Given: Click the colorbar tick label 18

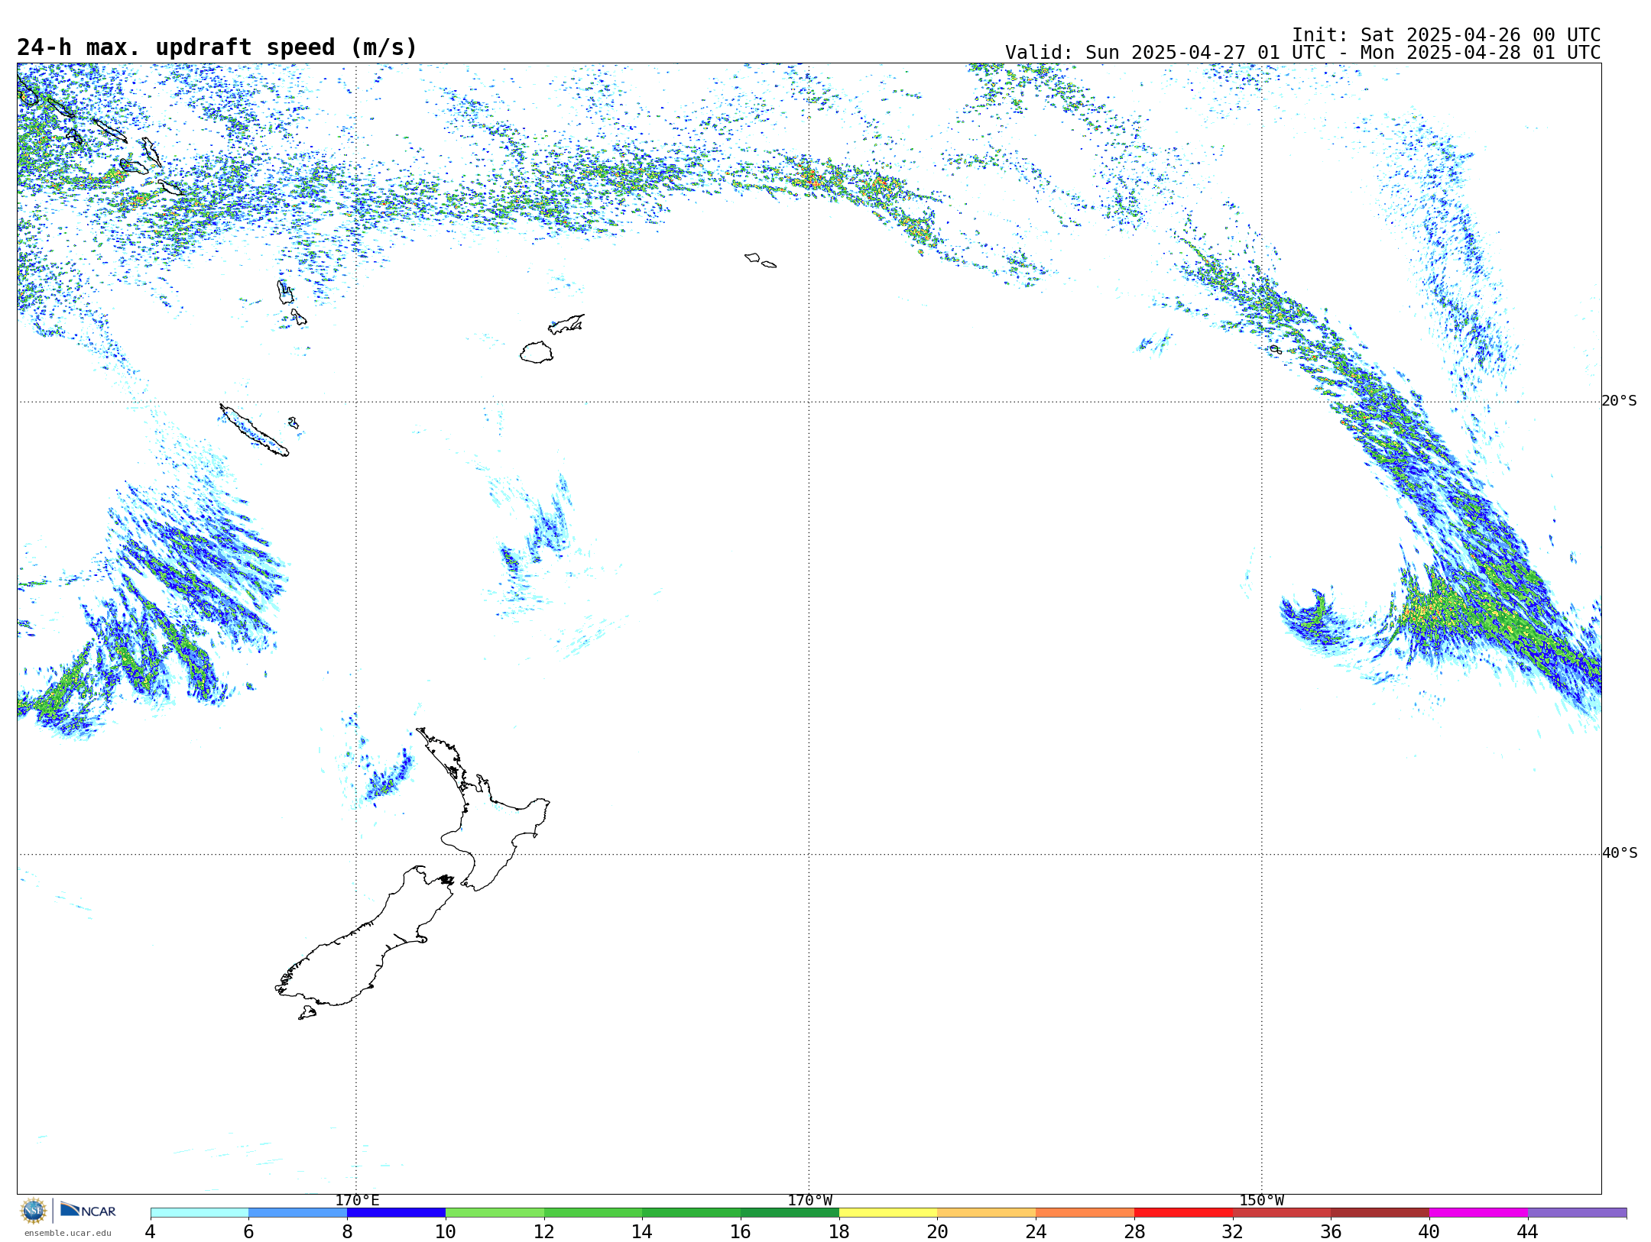Looking at the screenshot, I should point(838,1231).
